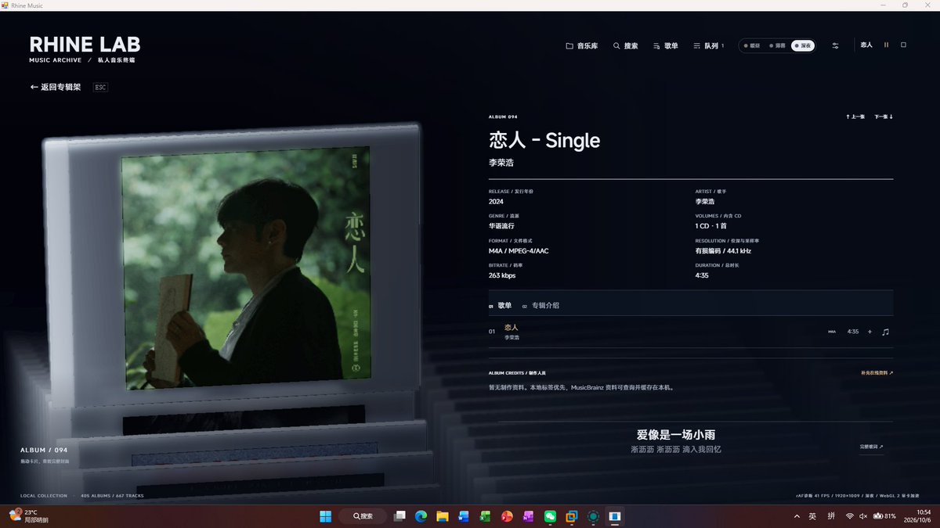
Task: Open the Wi-Fi network tray icon
Action: point(850,516)
